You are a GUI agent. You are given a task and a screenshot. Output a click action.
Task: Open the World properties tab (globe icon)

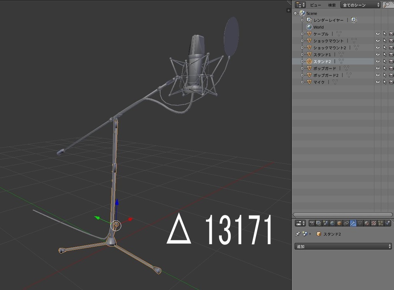332,223
